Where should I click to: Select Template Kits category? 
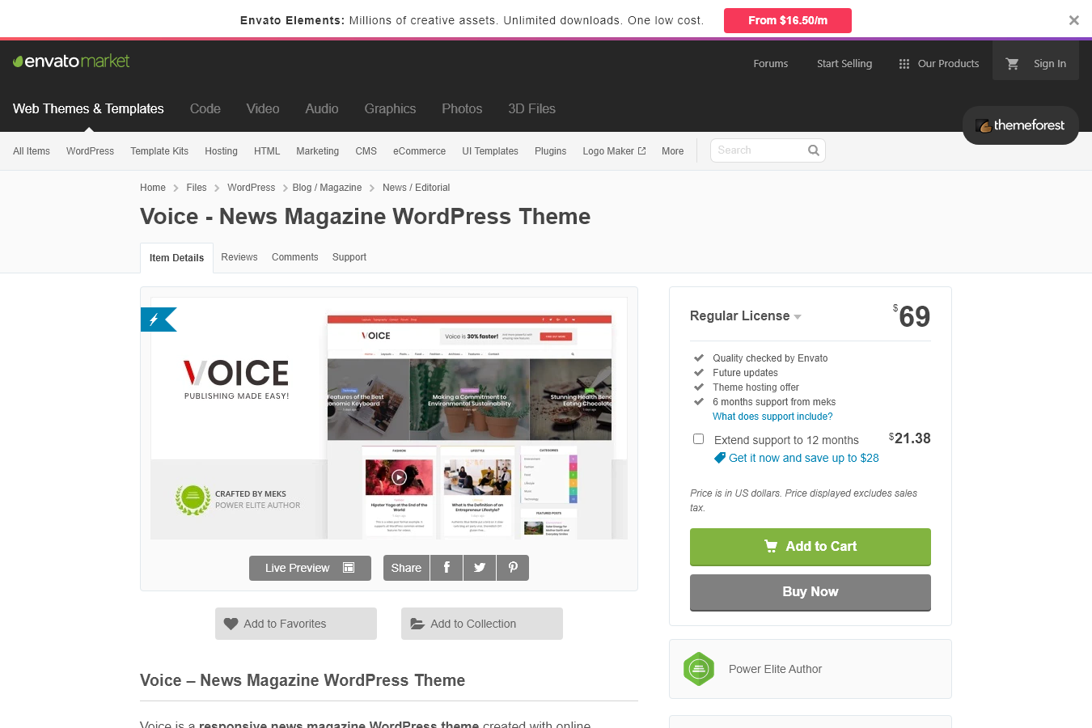click(x=159, y=151)
